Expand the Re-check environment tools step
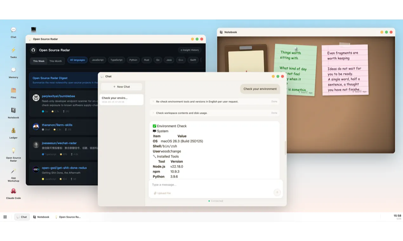Screen dimensions: 403x241 coord(215,101)
